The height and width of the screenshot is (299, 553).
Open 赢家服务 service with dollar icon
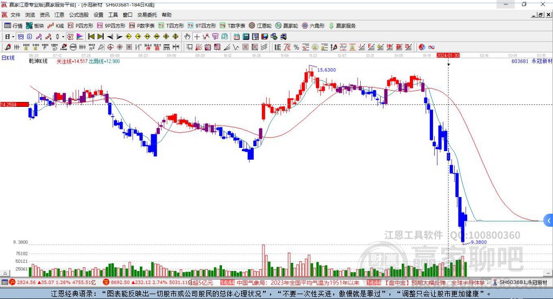[x=342, y=26]
